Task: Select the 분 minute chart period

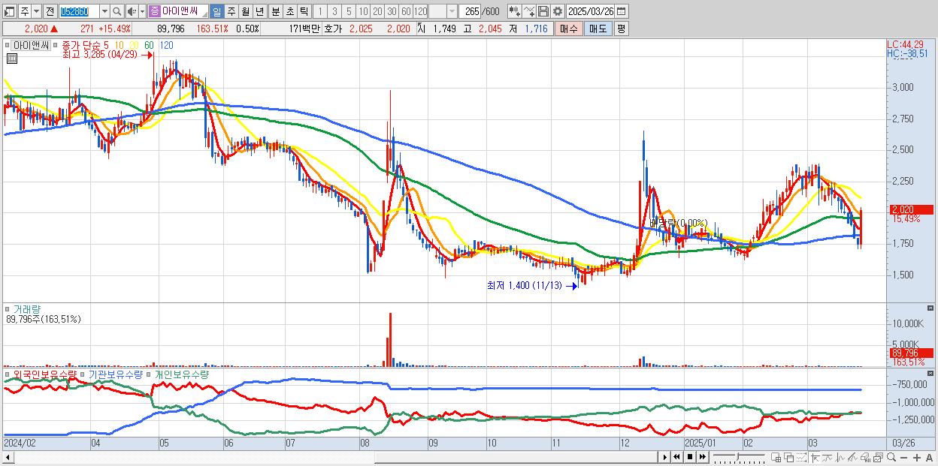Action: (x=274, y=11)
